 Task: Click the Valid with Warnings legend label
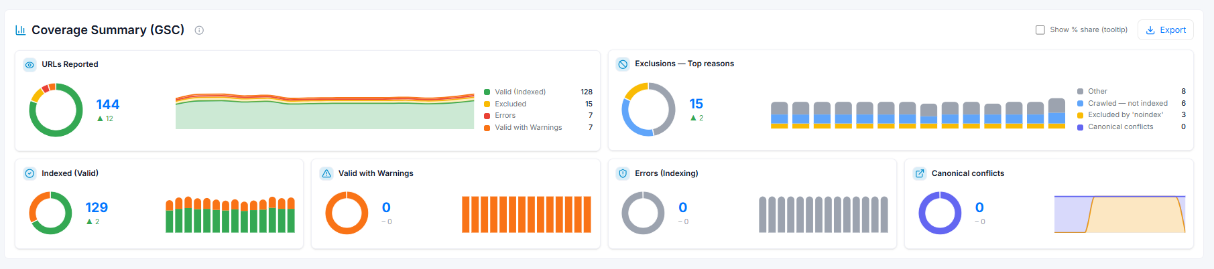click(528, 128)
